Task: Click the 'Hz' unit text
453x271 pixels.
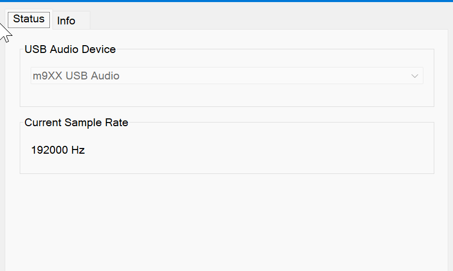Action: [x=78, y=151]
